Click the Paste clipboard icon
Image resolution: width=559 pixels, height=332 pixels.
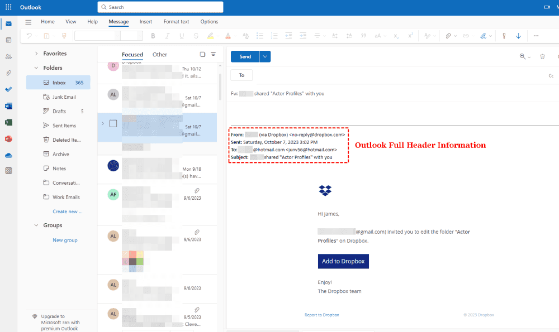[x=46, y=36]
